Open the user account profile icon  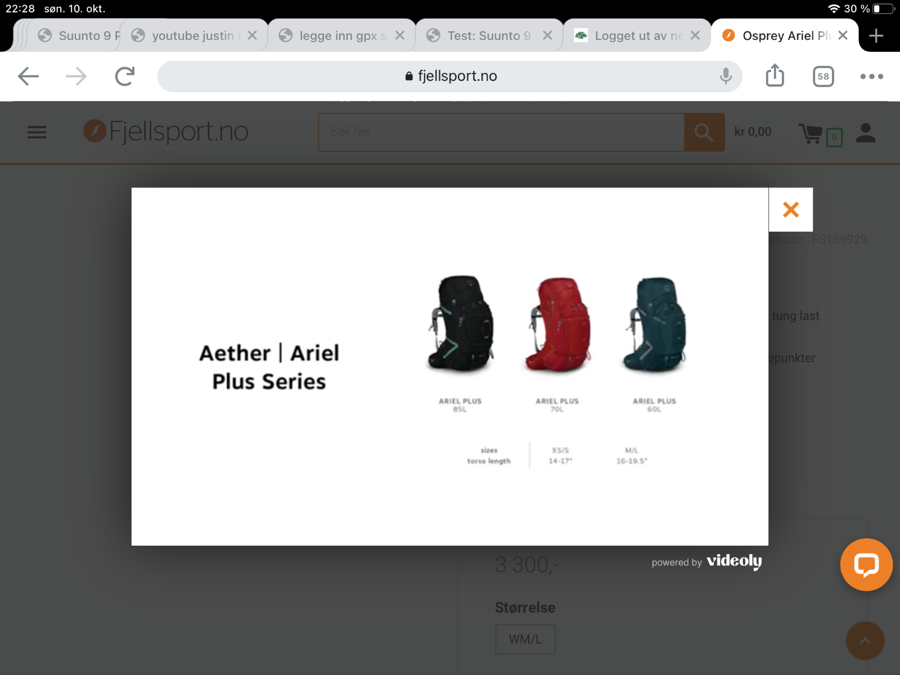[x=865, y=133]
